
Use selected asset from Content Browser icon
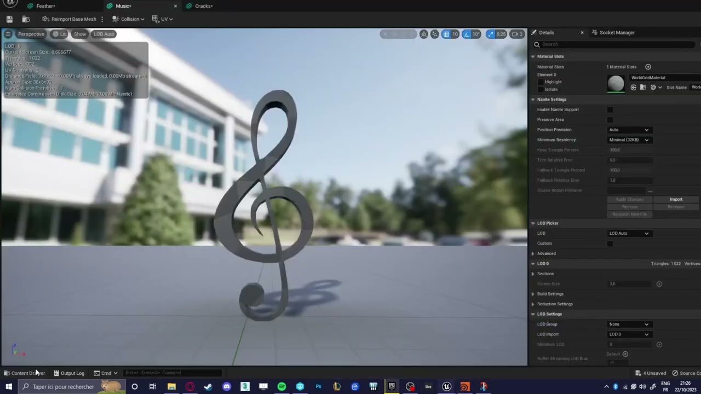pos(634,88)
